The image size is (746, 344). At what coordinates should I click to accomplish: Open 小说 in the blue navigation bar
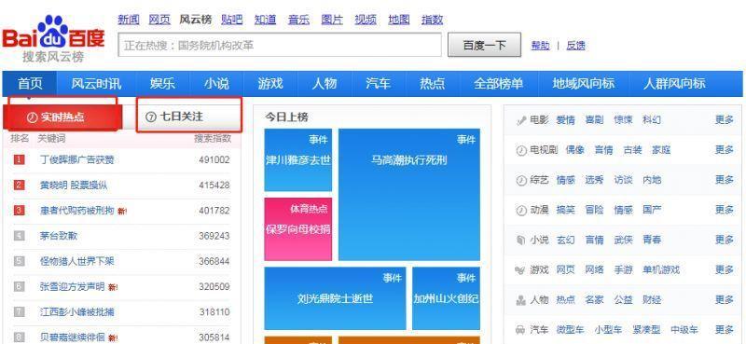coord(216,84)
